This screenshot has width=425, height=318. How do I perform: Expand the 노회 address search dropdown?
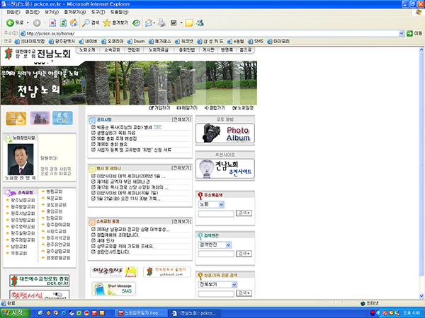pyautogui.click(x=222, y=204)
